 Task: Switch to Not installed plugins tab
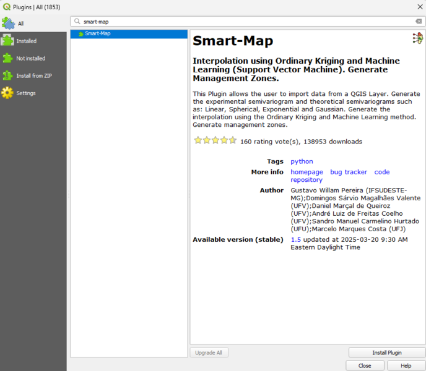click(x=30, y=58)
